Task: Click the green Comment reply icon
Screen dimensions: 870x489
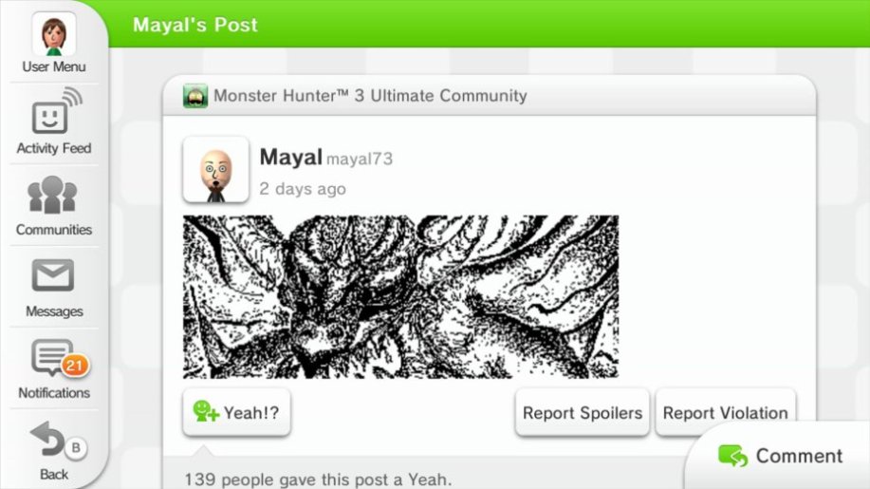Action: coord(733,456)
